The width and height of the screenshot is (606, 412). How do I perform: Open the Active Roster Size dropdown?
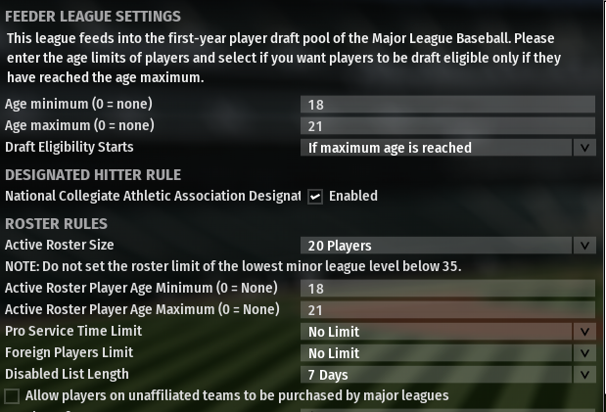[437, 246]
